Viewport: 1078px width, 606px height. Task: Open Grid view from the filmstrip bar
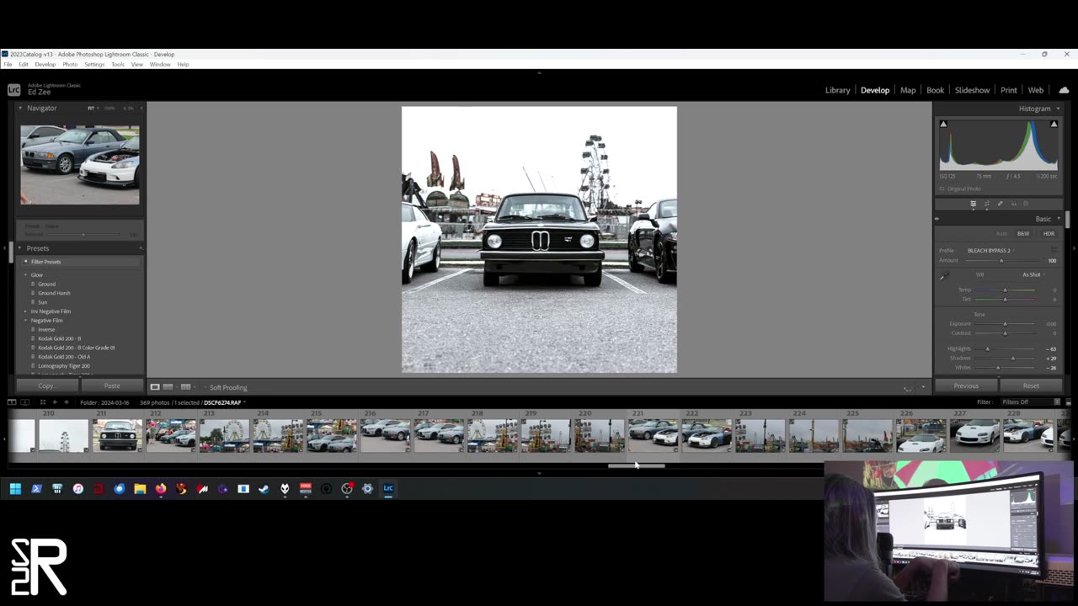tap(42, 402)
